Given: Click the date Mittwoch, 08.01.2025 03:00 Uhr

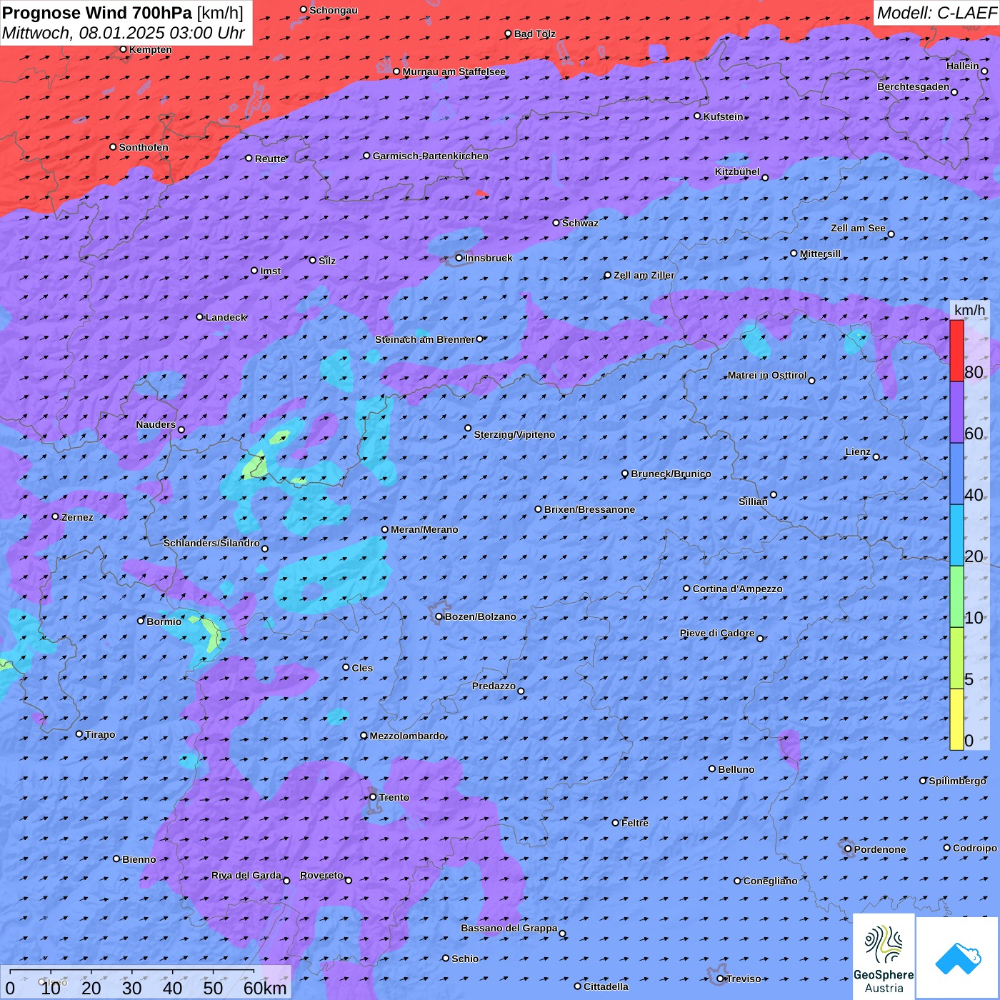Looking at the screenshot, I should point(124,33).
